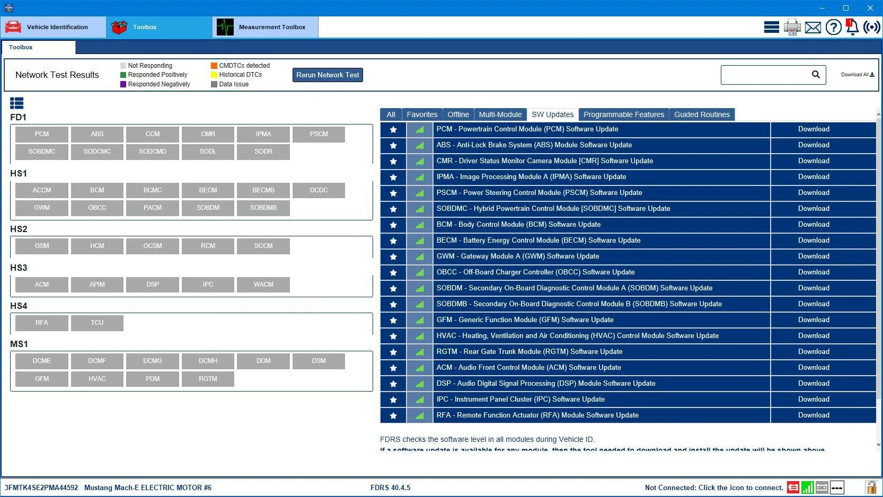
Task: Click the Responded Negatively purple legend swatch
Action: click(123, 84)
